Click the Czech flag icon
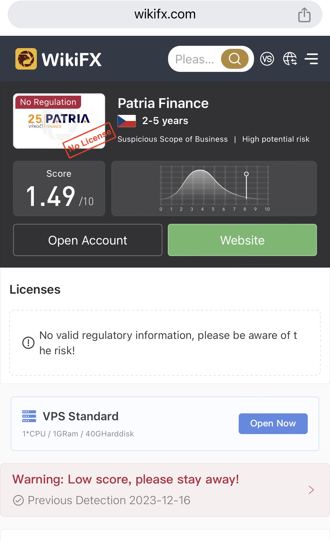This screenshot has height=541, width=330. point(127,121)
